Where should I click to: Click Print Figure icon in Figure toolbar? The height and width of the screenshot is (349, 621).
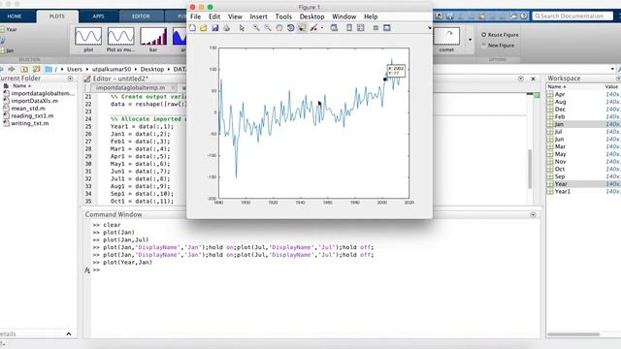(226, 28)
